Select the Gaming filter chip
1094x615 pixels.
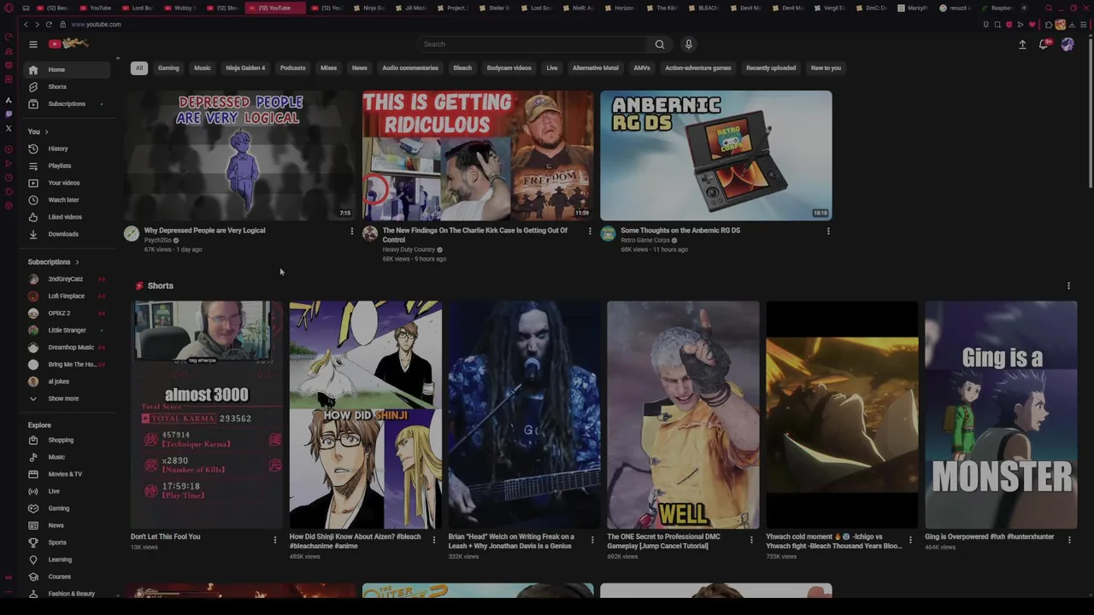tap(168, 68)
